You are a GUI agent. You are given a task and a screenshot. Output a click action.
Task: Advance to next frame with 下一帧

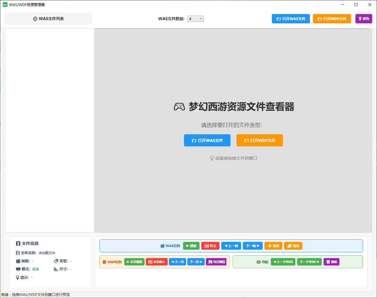click(x=253, y=246)
